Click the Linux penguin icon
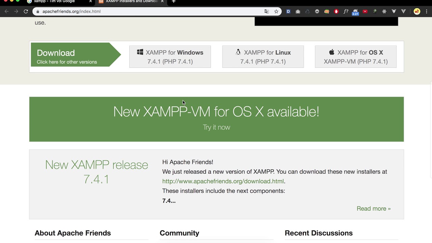 238,52
